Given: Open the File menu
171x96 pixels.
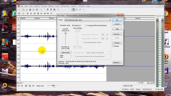Looking at the screenshot, I should [x=22, y=6].
